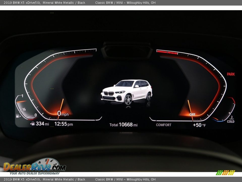The height and width of the screenshot is (182, 242).
Task: Click 'Willoughby Hills, OH' in the bottom caption
Action: pos(141,179)
